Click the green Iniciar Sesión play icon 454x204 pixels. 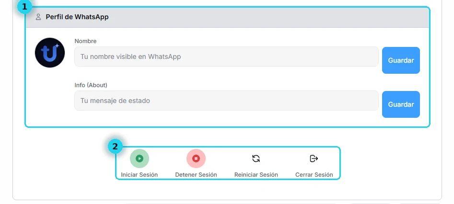[140, 159]
